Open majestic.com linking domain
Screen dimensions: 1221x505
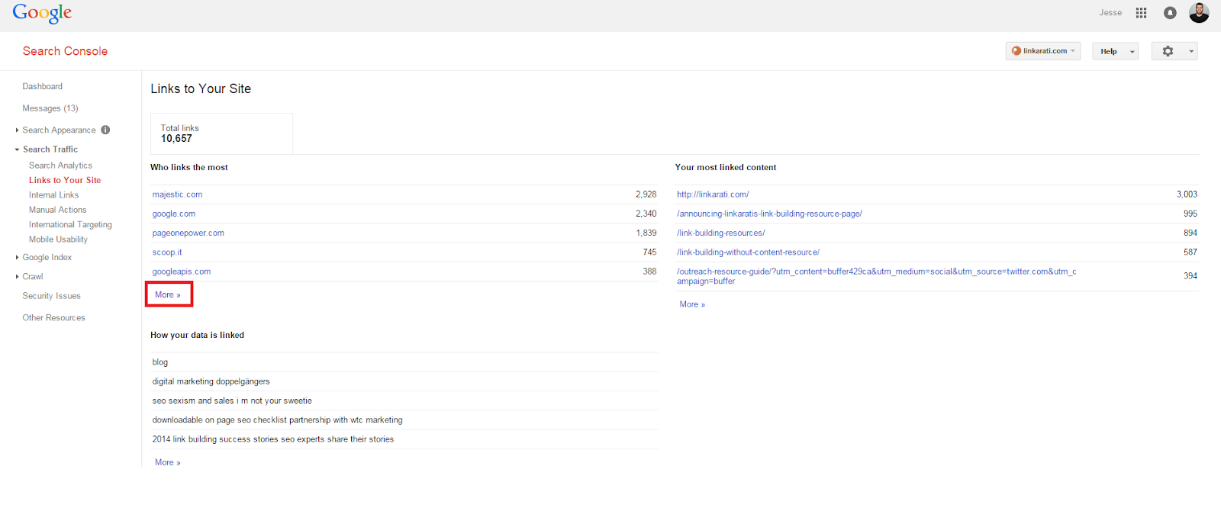(177, 195)
